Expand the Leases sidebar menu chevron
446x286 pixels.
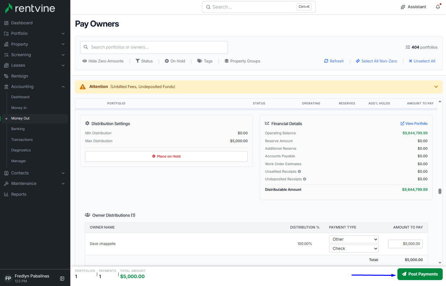[x=63, y=65]
